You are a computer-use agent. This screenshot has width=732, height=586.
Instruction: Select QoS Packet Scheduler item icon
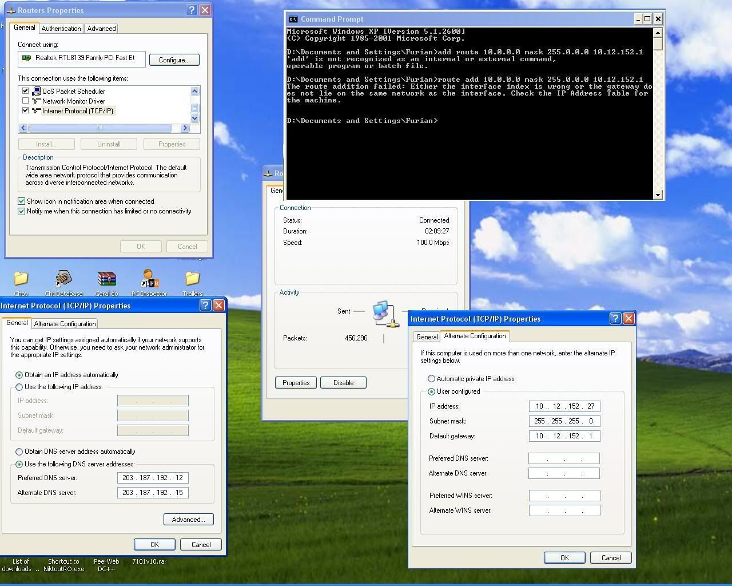(x=37, y=91)
